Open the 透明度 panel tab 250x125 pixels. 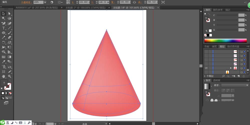[x=217, y=80]
